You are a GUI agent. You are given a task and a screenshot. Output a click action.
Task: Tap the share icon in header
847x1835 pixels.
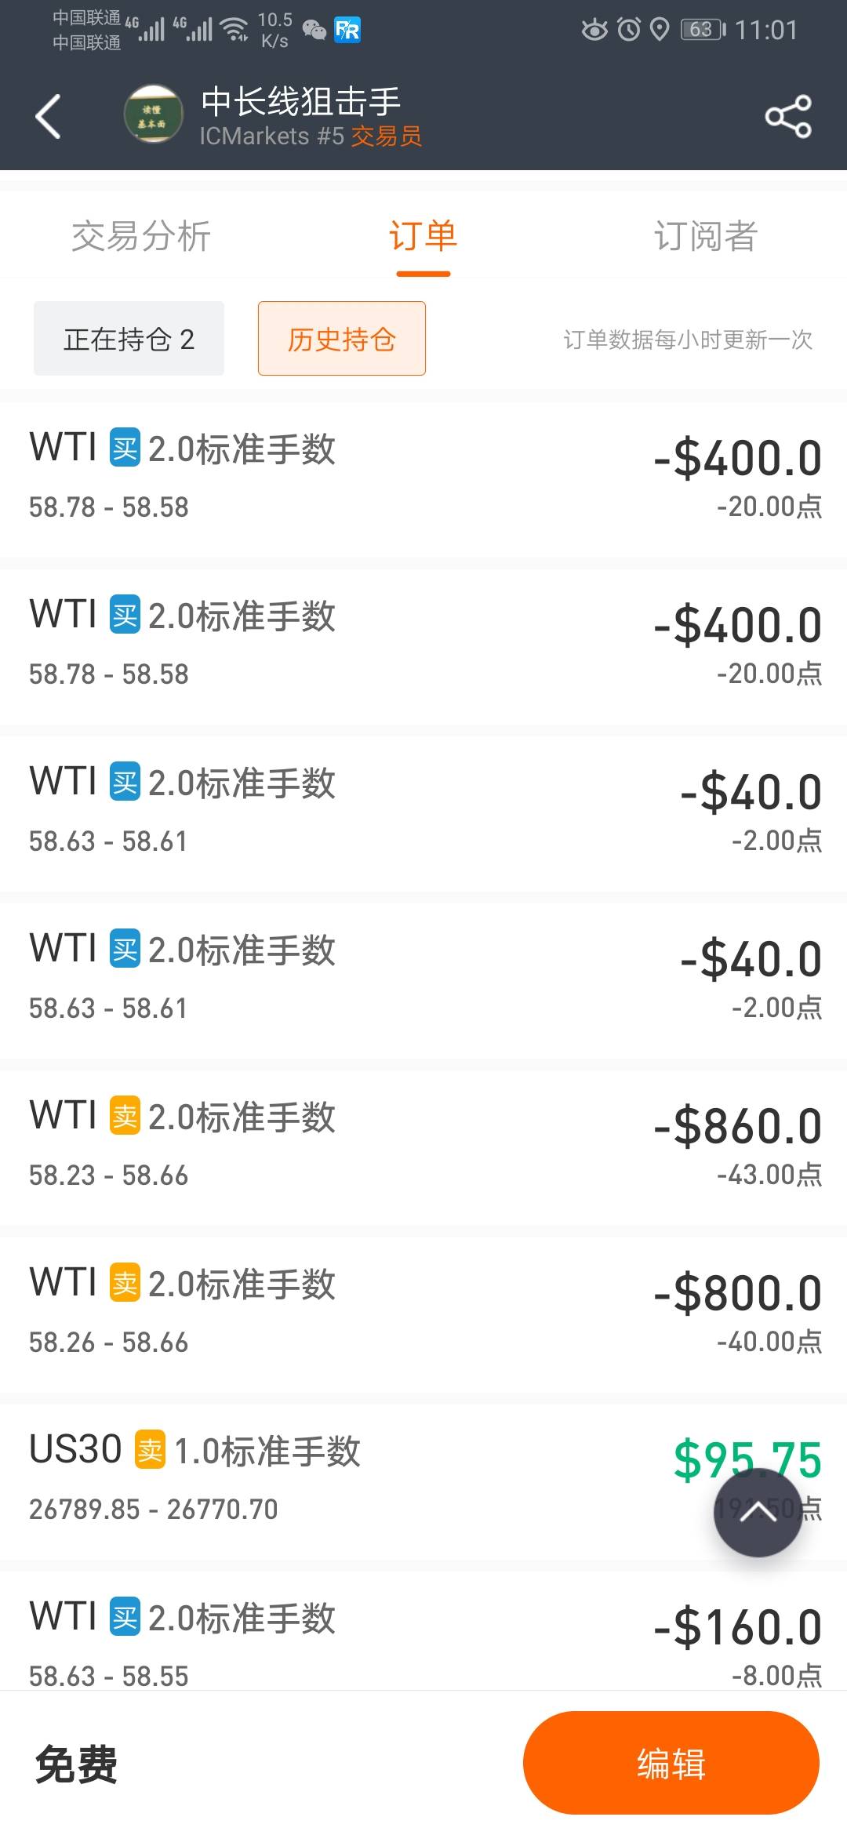coord(787,117)
